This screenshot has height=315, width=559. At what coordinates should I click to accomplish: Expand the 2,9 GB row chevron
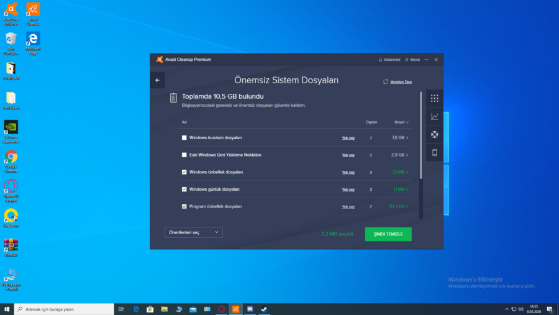[407, 155]
